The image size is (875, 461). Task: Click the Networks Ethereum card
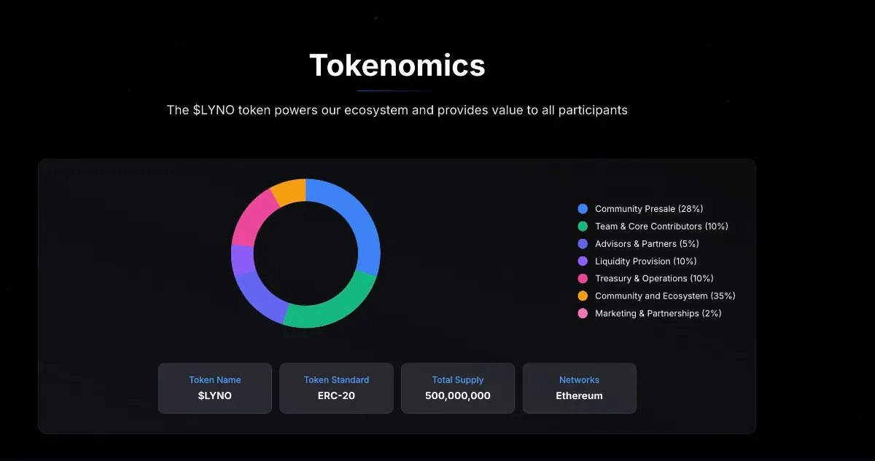pyautogui.click(x=579, y=388)
